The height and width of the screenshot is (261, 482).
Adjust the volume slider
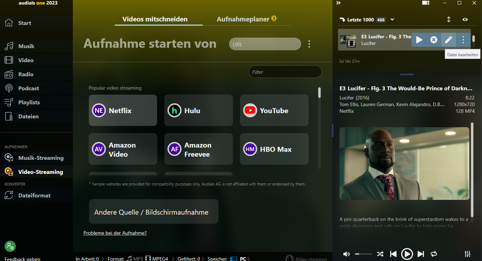[x=363, y=254]
